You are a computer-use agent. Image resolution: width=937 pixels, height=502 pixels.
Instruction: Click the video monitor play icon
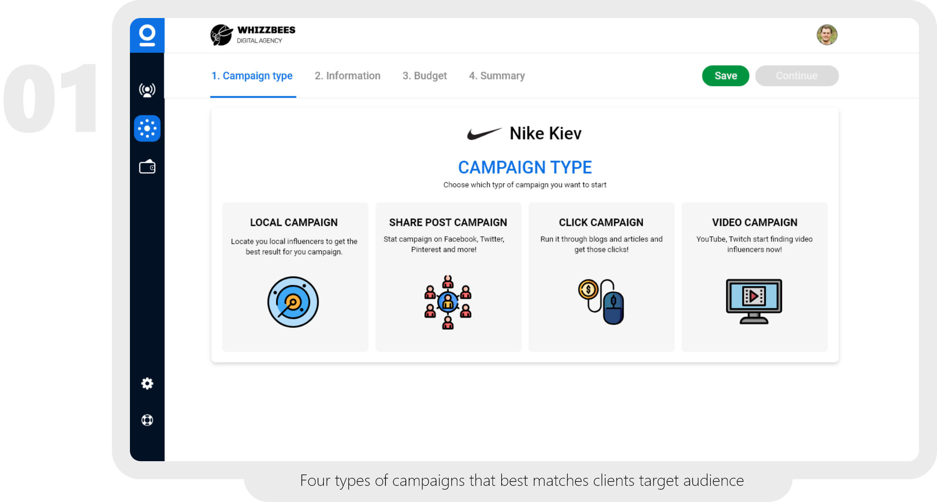(754, 301)
